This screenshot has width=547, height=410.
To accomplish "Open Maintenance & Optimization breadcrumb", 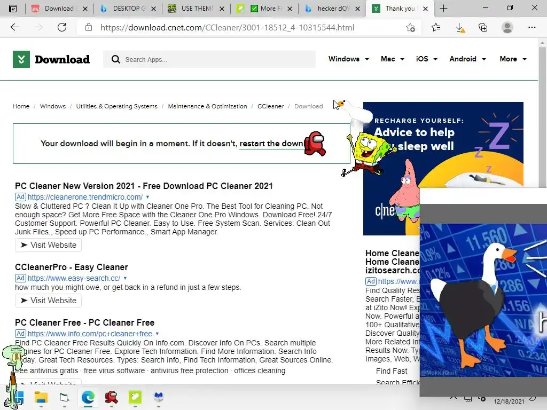I will pyautogui.click(x=207, y=106).
